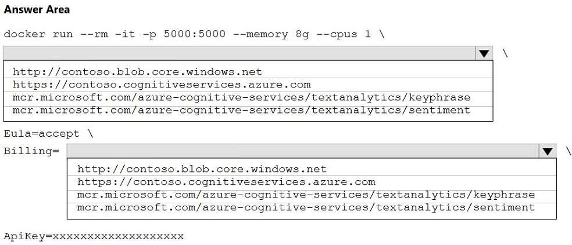Expand the Billing dropdown arrow
The image size is (572, 245).
pos(548,151)
